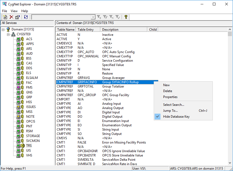The width and height of the screenshot is (233, 171).
Task: Select the row with entry OPC_AUTO
Action: pyautogui.click(x=107, y=52)
